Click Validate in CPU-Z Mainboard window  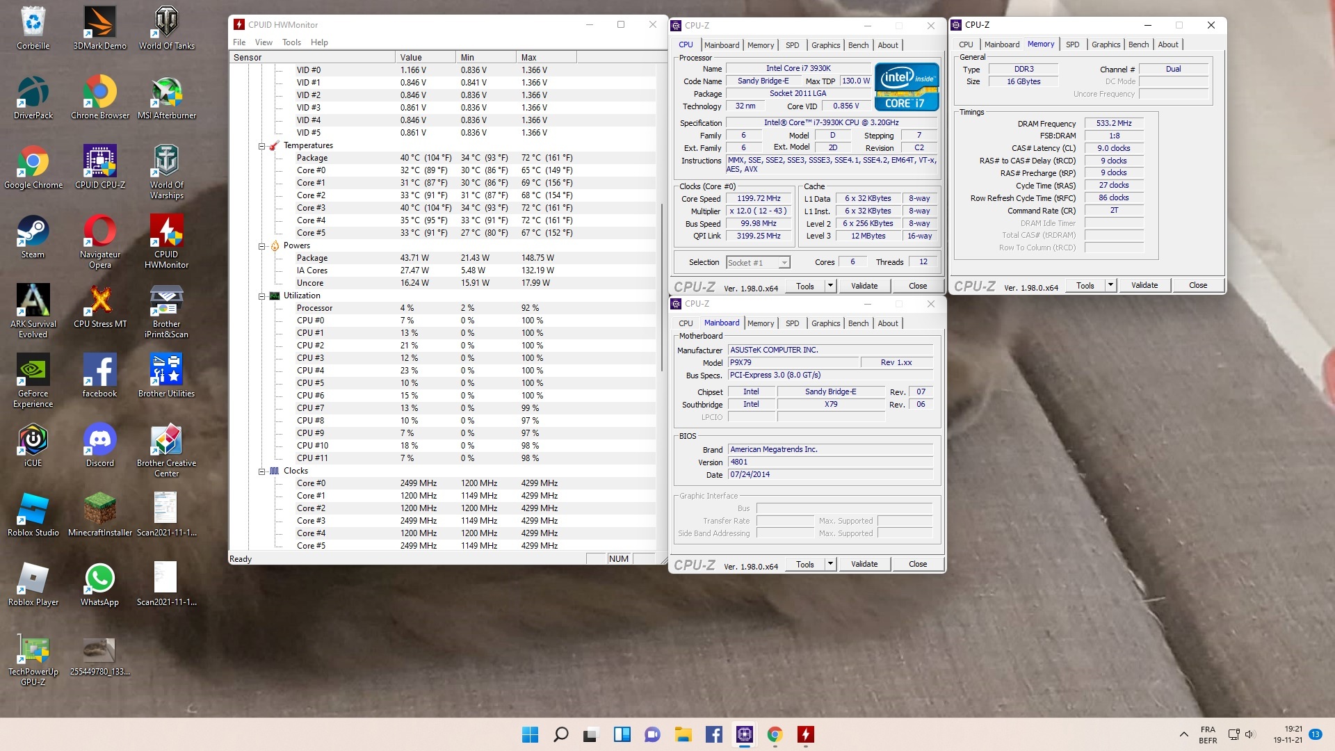[x=864, y=564]
